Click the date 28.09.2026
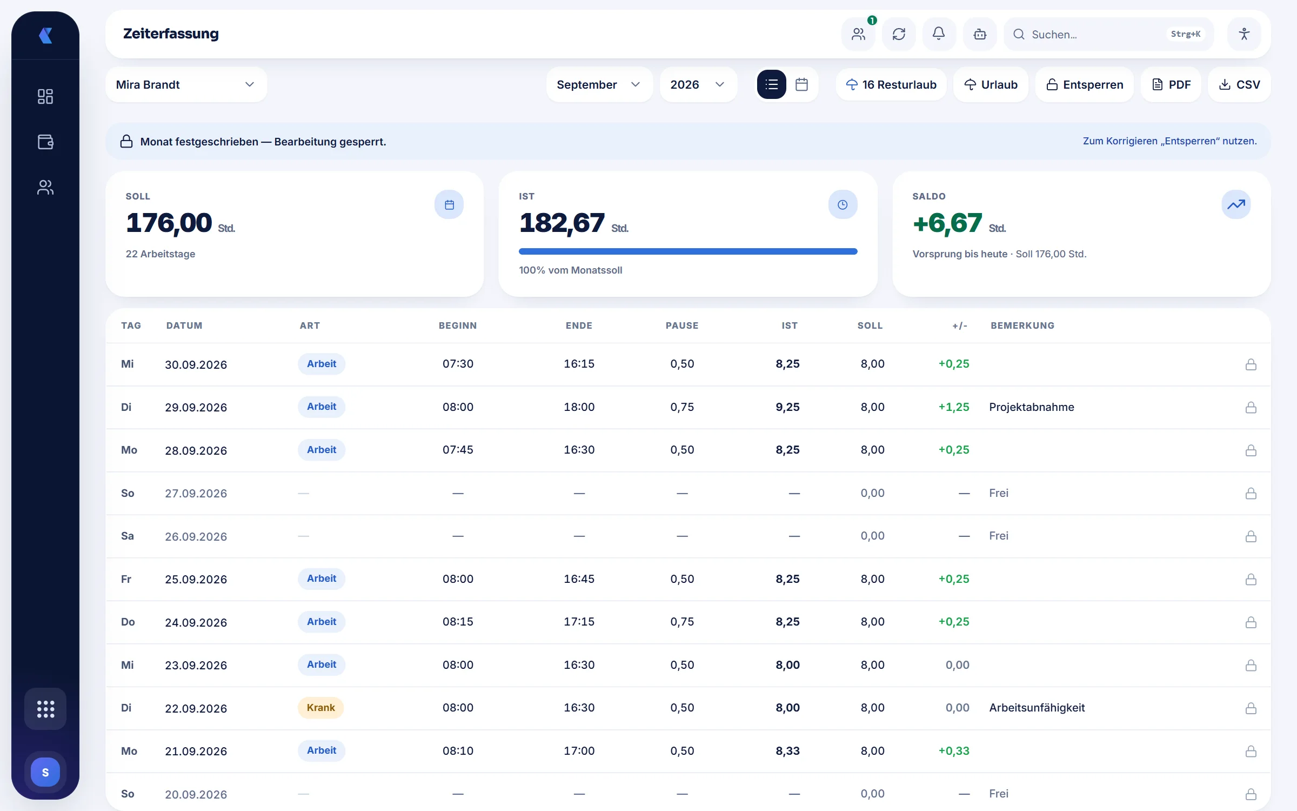This screenshot has height=811, width=1297. click(x=196, y=451)
